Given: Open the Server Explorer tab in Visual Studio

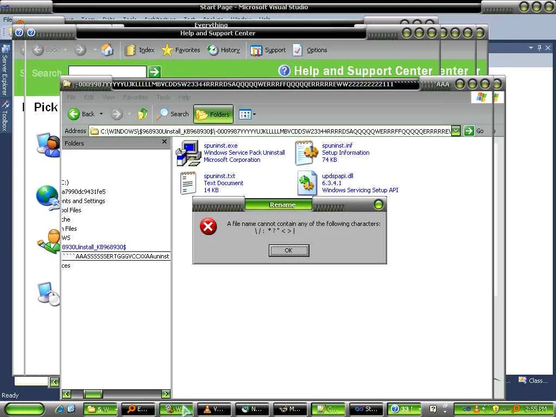Looking at the screenshot, I should tap(5, 70).
